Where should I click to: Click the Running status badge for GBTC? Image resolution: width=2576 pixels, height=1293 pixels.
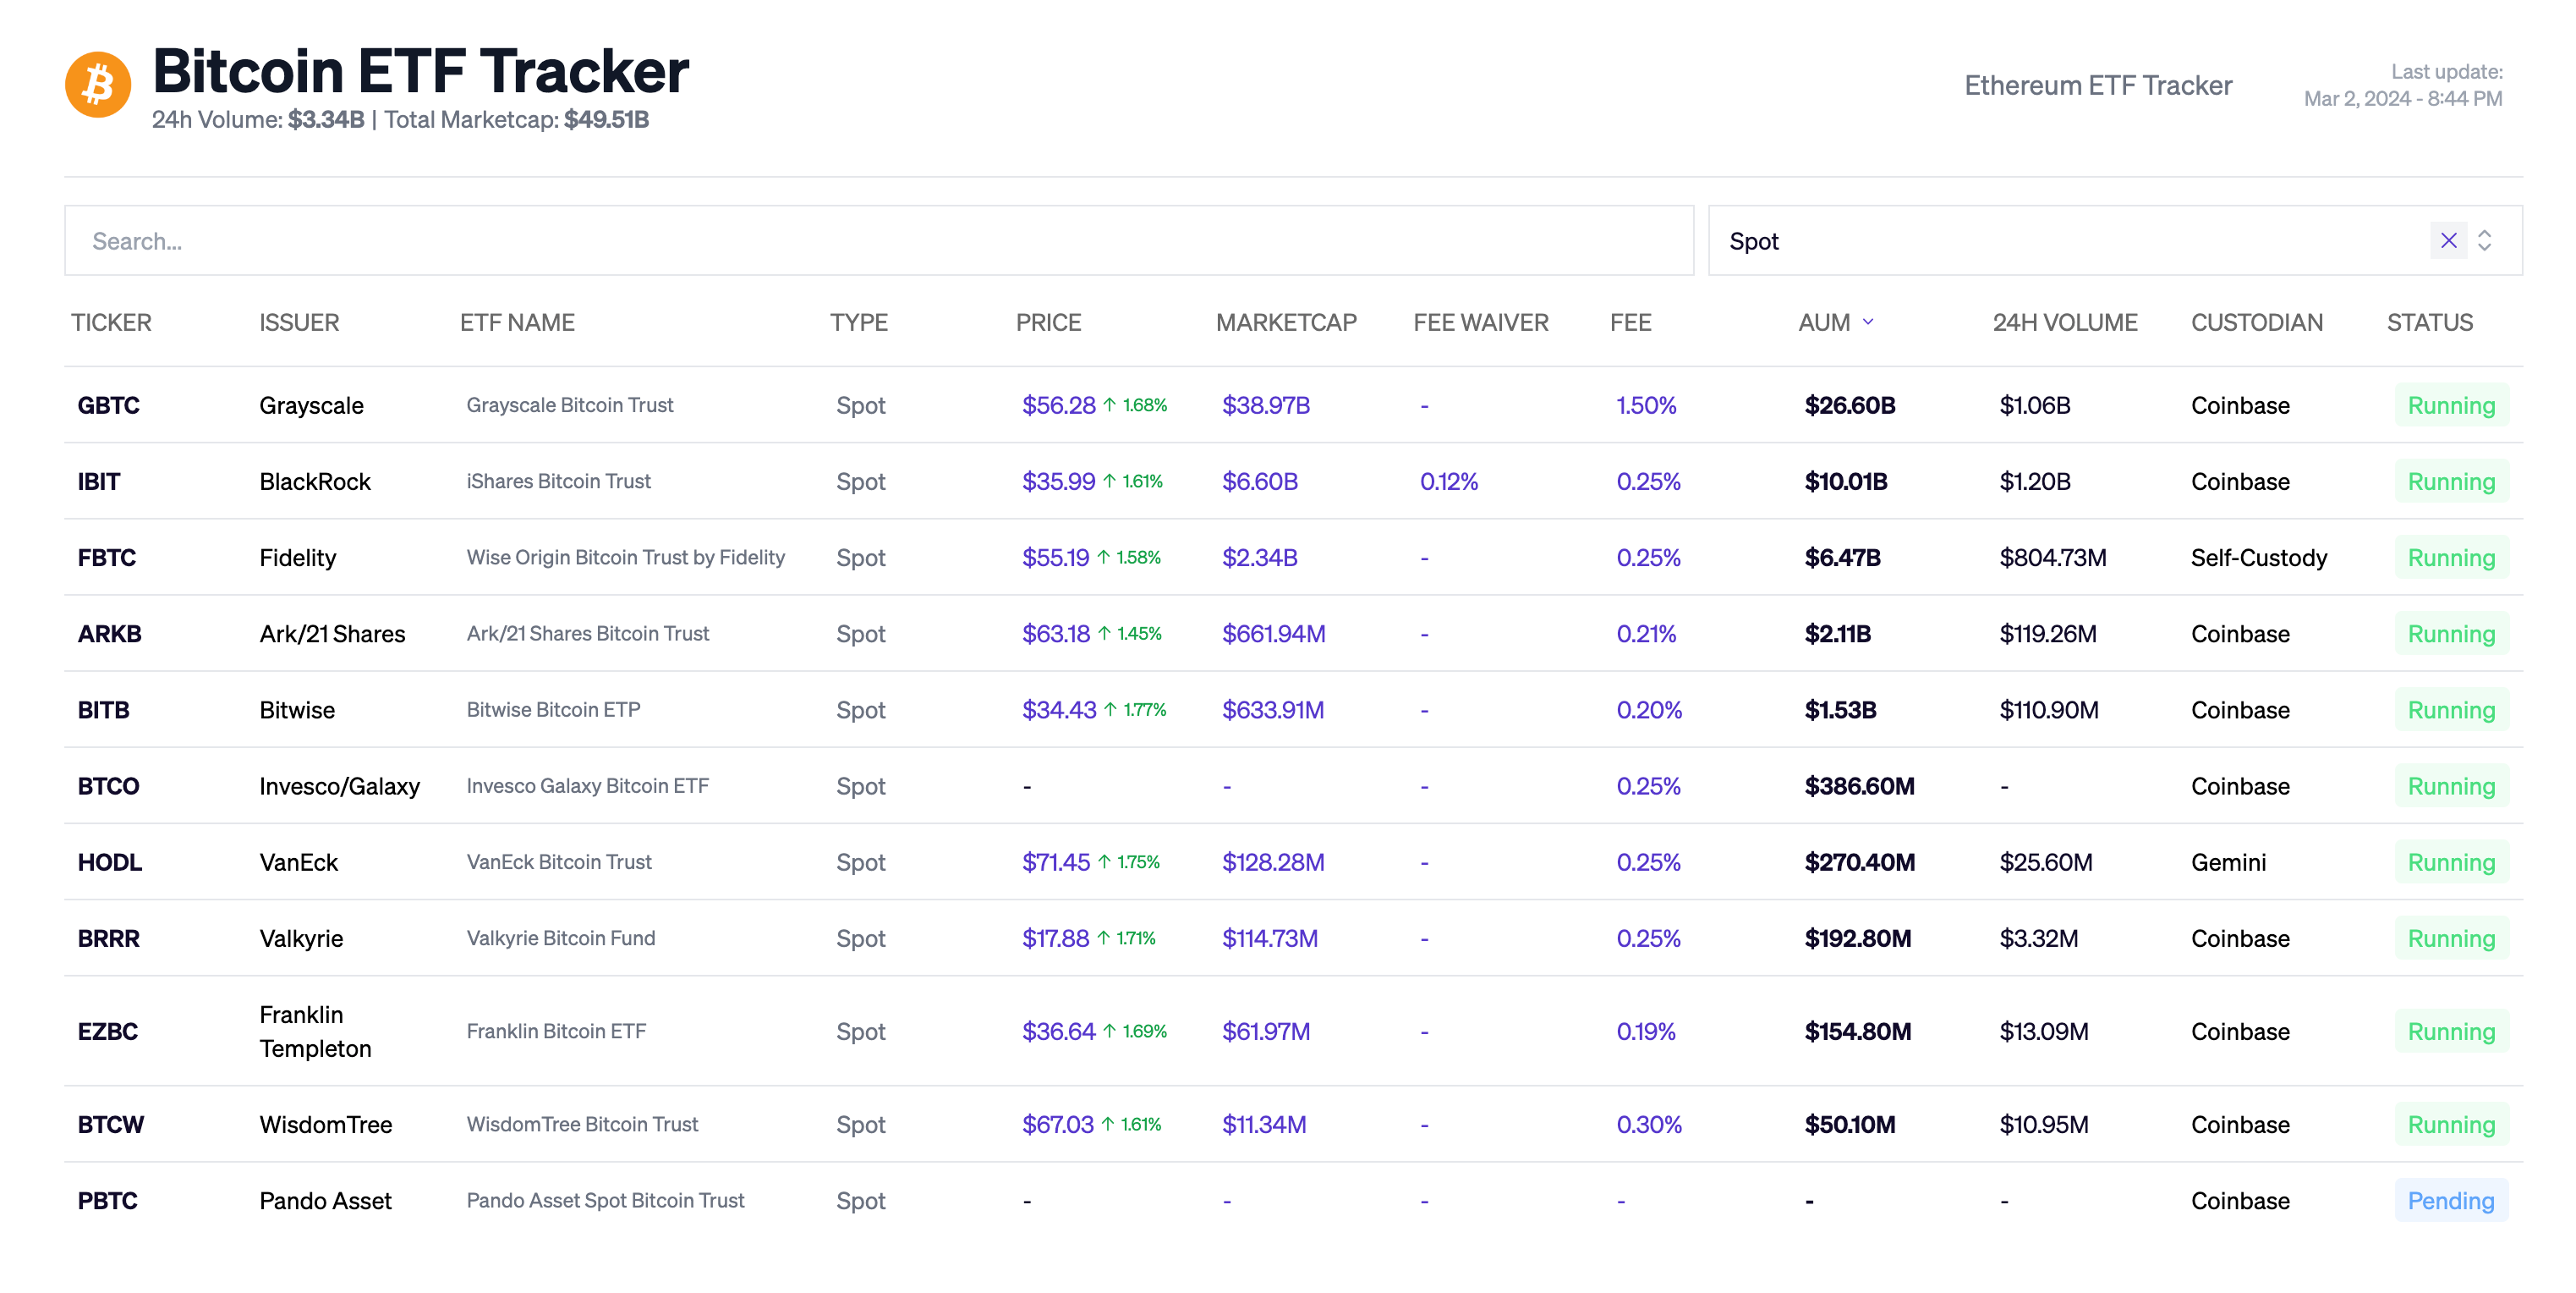click(x=2451, y=405)
